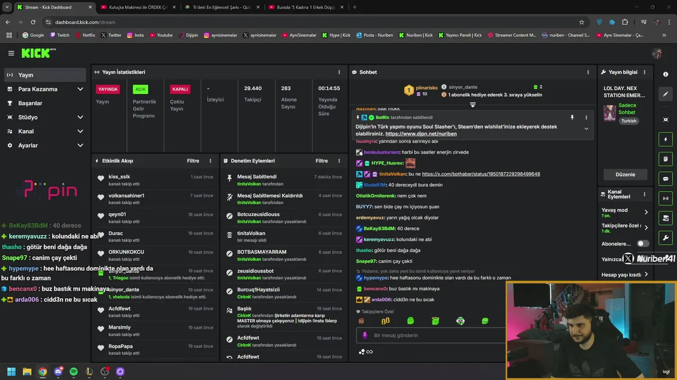Insert the yellow BB emote
Image resolution: width=677 pixels, height=380 pixels.
click(x=386, y=321)
